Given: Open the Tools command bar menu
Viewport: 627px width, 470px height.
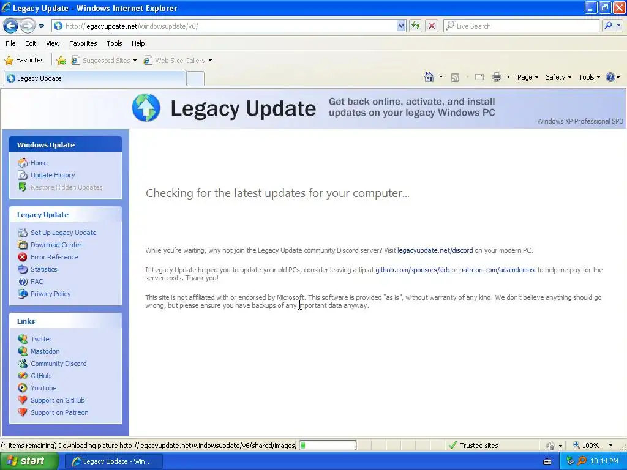Looking at the screenshot, I should click(590, 77).
